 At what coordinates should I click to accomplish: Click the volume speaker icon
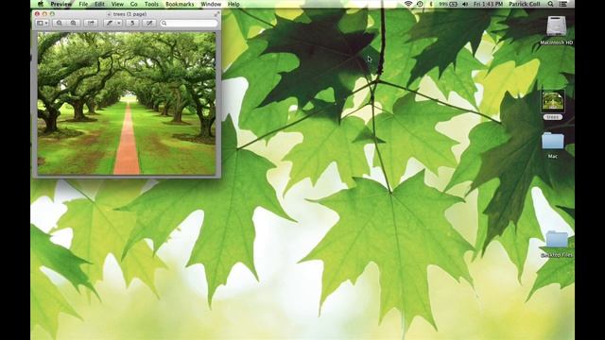tap(465, 4)
